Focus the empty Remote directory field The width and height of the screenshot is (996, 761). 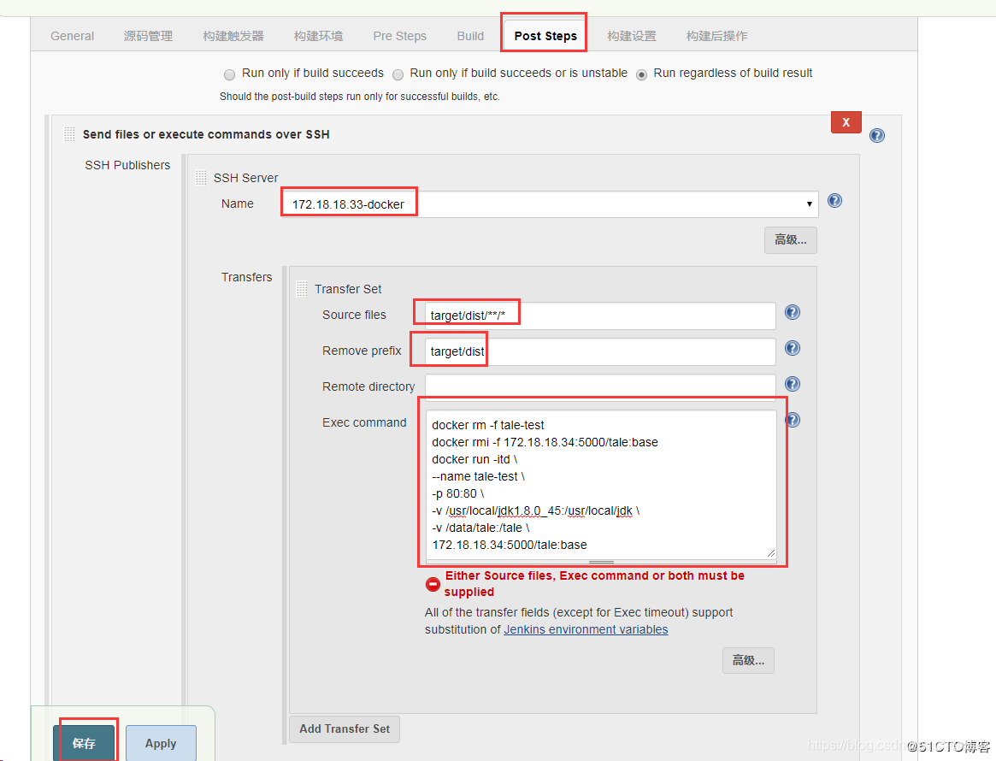[x=600, y=386]
